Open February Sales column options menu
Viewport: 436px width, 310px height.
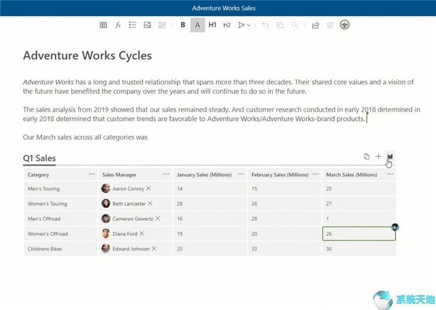[x=316, y=174]
